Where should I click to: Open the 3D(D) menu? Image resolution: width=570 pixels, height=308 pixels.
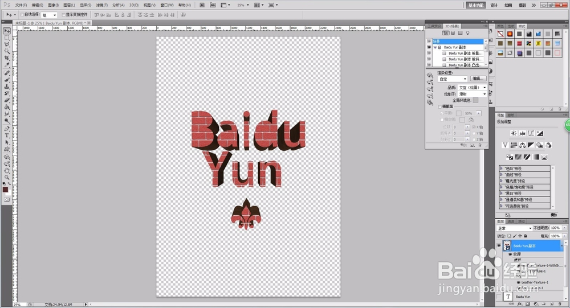click(x=134, y=5)
